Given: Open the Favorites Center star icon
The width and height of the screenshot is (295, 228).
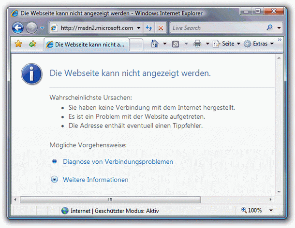Looking at the screenshot, I should click(18, 44).
